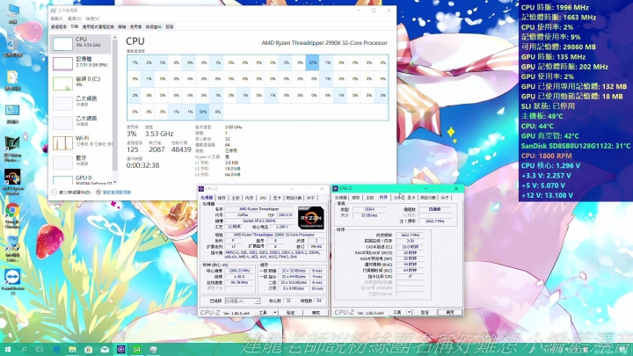Click 工具 button in left CPU-Z window
633x356 pixels.
(263, 312)
